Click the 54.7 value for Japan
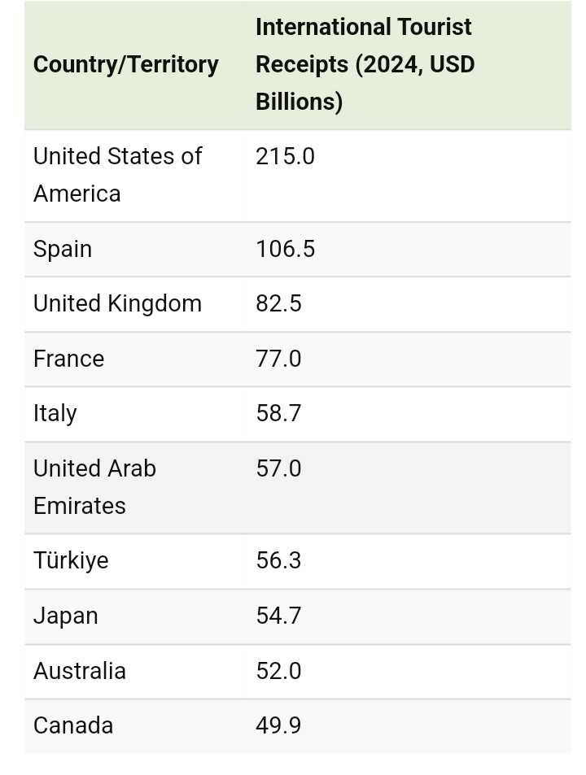Screen dimensions: 586x775 278,616
